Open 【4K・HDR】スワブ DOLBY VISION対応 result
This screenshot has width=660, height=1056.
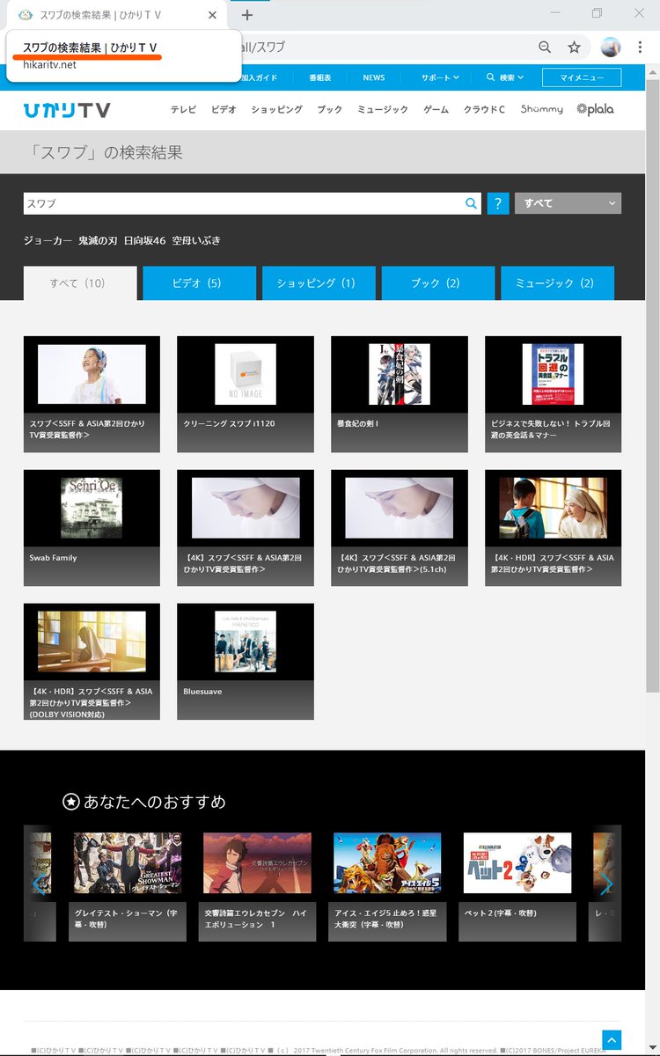click(x=92, y=662)
